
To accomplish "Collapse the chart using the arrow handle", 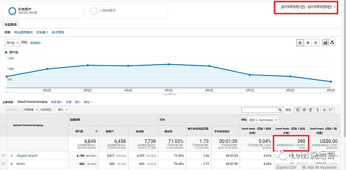I will pos(170,94).
